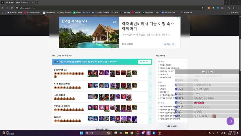
Task: Click the Airbnb resort ad image
Action: point(89,32)
